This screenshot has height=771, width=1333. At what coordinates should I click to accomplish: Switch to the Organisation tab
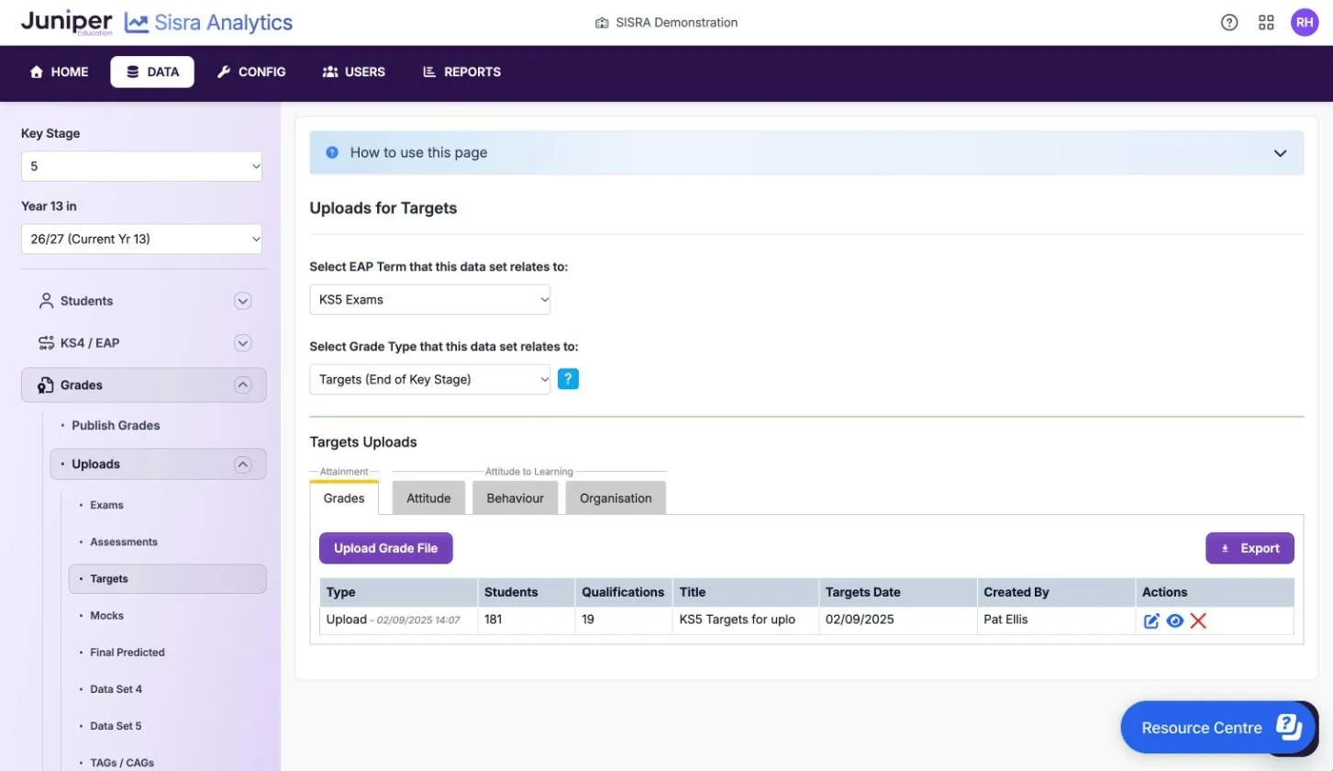(616, 497)
